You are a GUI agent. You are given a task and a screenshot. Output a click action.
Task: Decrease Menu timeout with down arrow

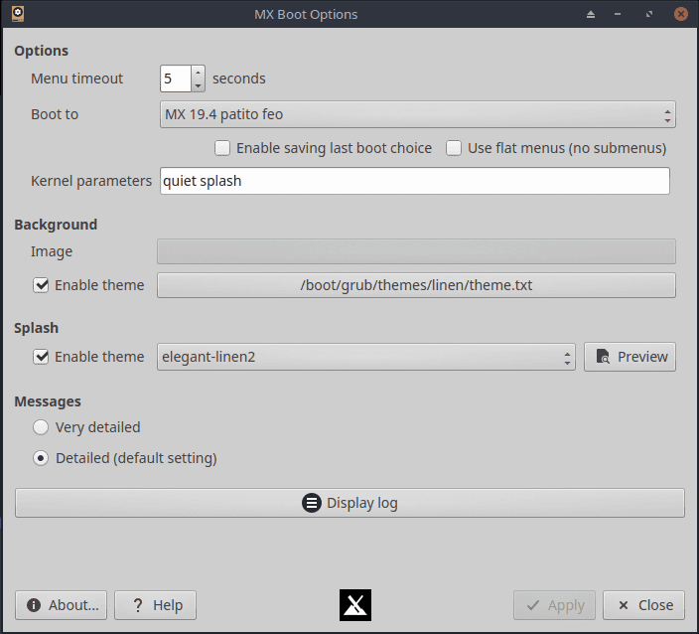point(198,85)
